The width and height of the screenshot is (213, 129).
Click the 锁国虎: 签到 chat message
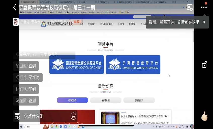26,66
